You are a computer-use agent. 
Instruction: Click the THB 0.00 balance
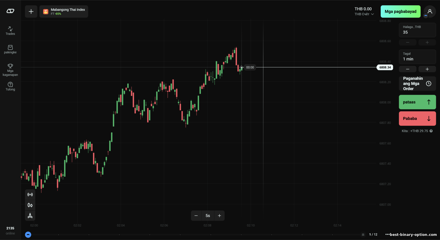click(363, 9)
